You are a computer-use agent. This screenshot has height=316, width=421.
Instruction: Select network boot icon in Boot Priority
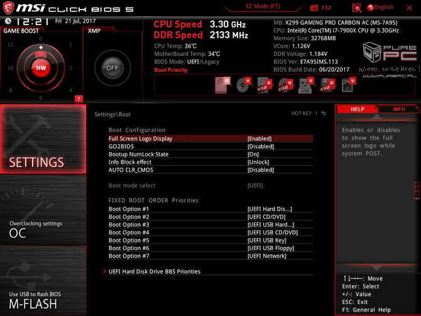tap(348, 85)
